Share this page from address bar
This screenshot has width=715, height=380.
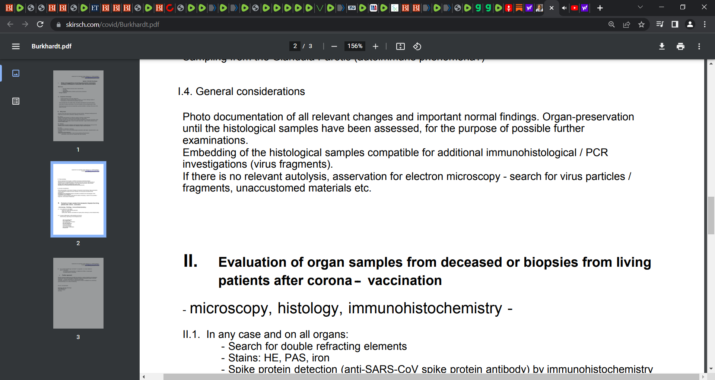[626, 24]
